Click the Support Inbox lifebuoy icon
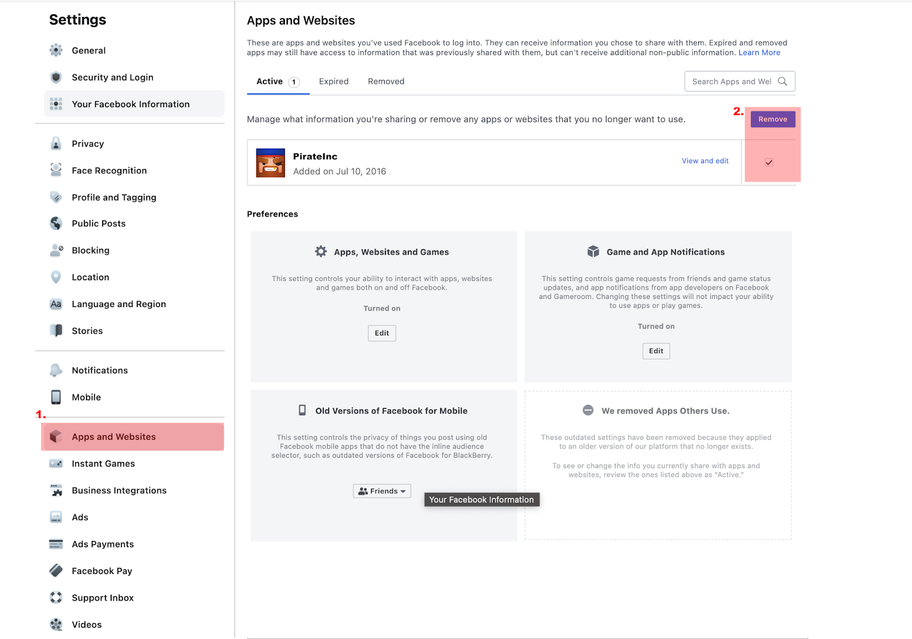This screenshot has width=912, height=639. pos(56,597)
